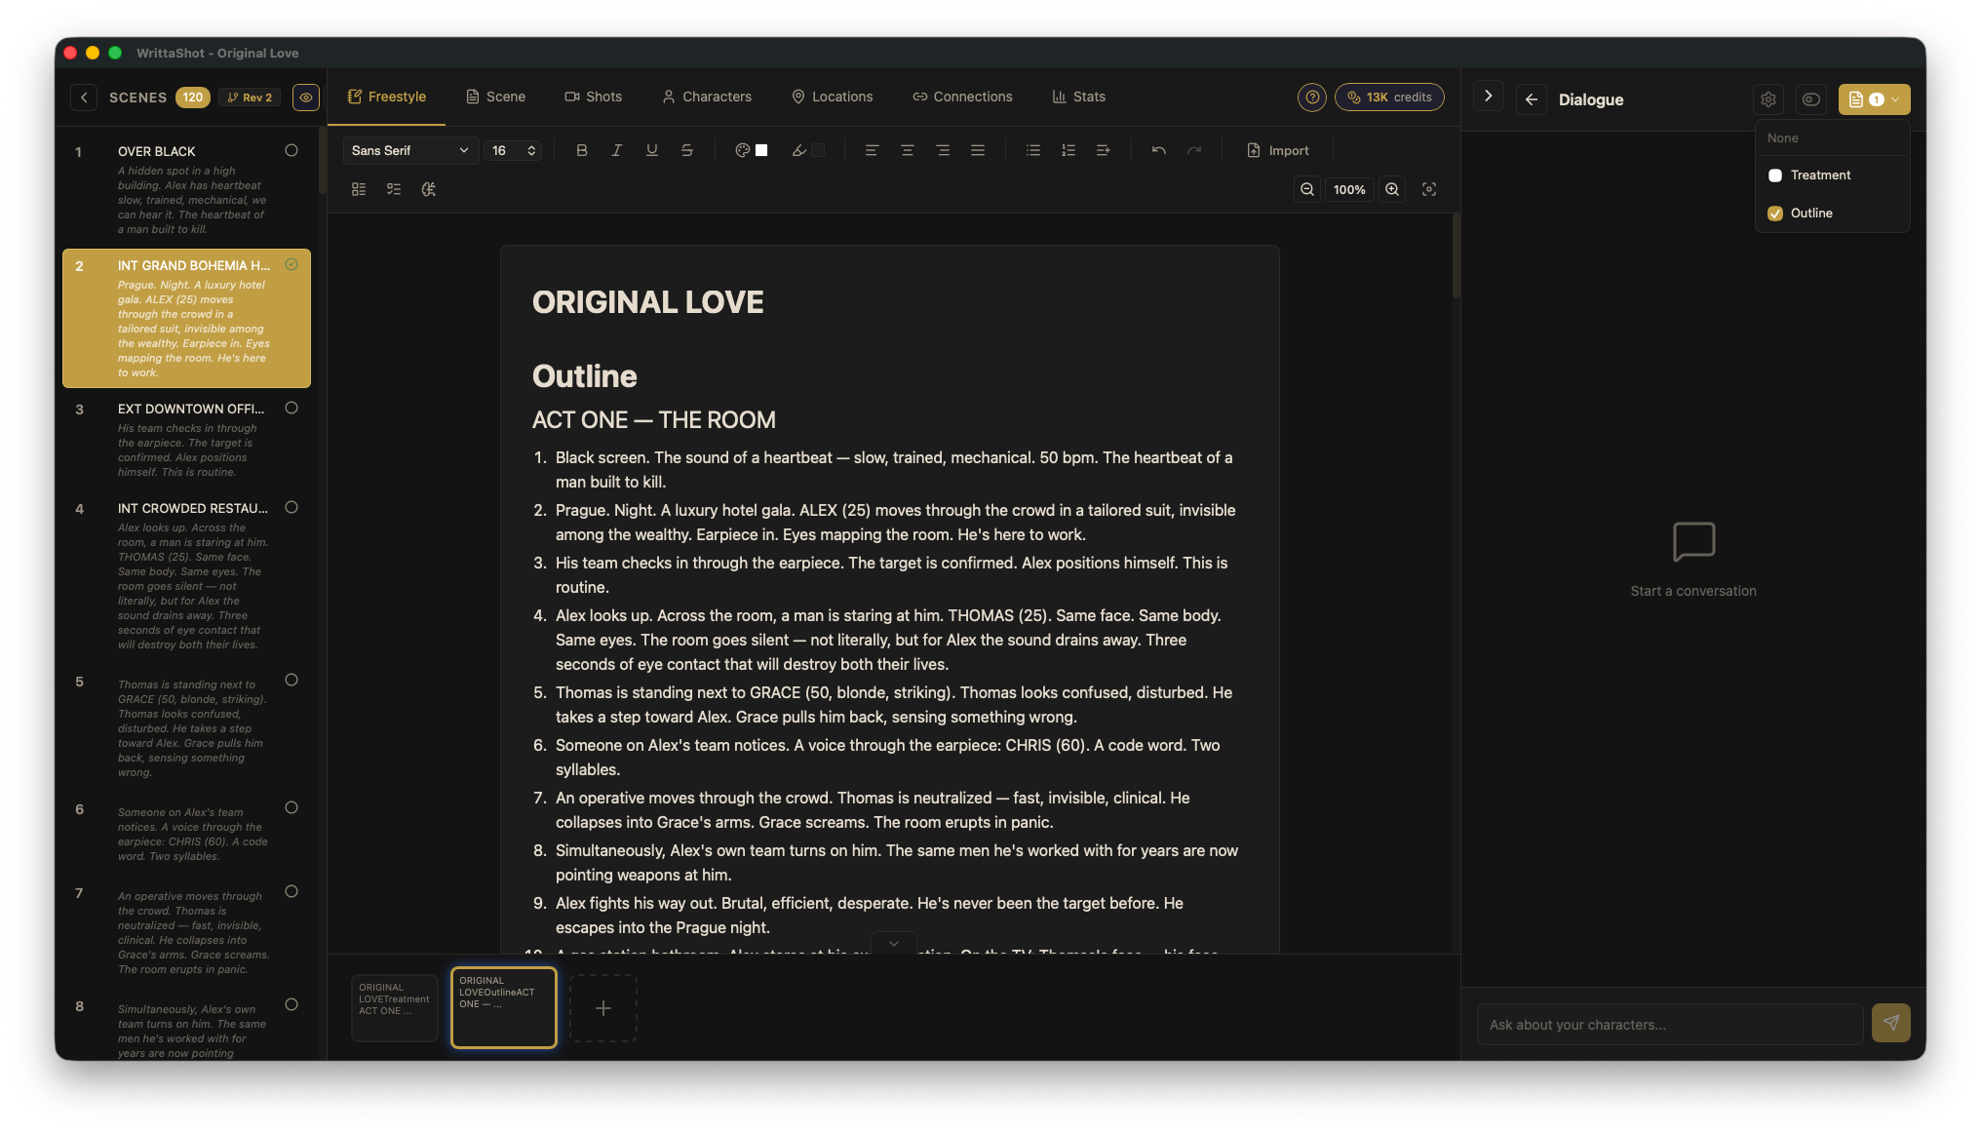Open the Dialogue panel settings gear
Viewport: 1981px width, 1133px height.
1767,98
